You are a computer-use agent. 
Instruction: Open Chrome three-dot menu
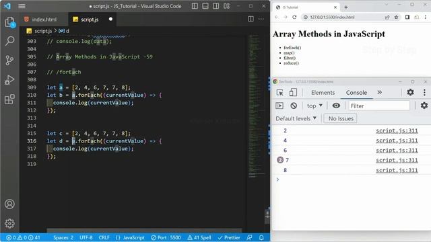click(425, 17)
